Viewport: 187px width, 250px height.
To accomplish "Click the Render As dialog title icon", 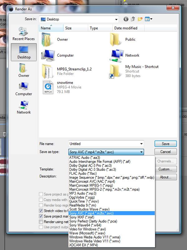I will (x=11, y=9).
